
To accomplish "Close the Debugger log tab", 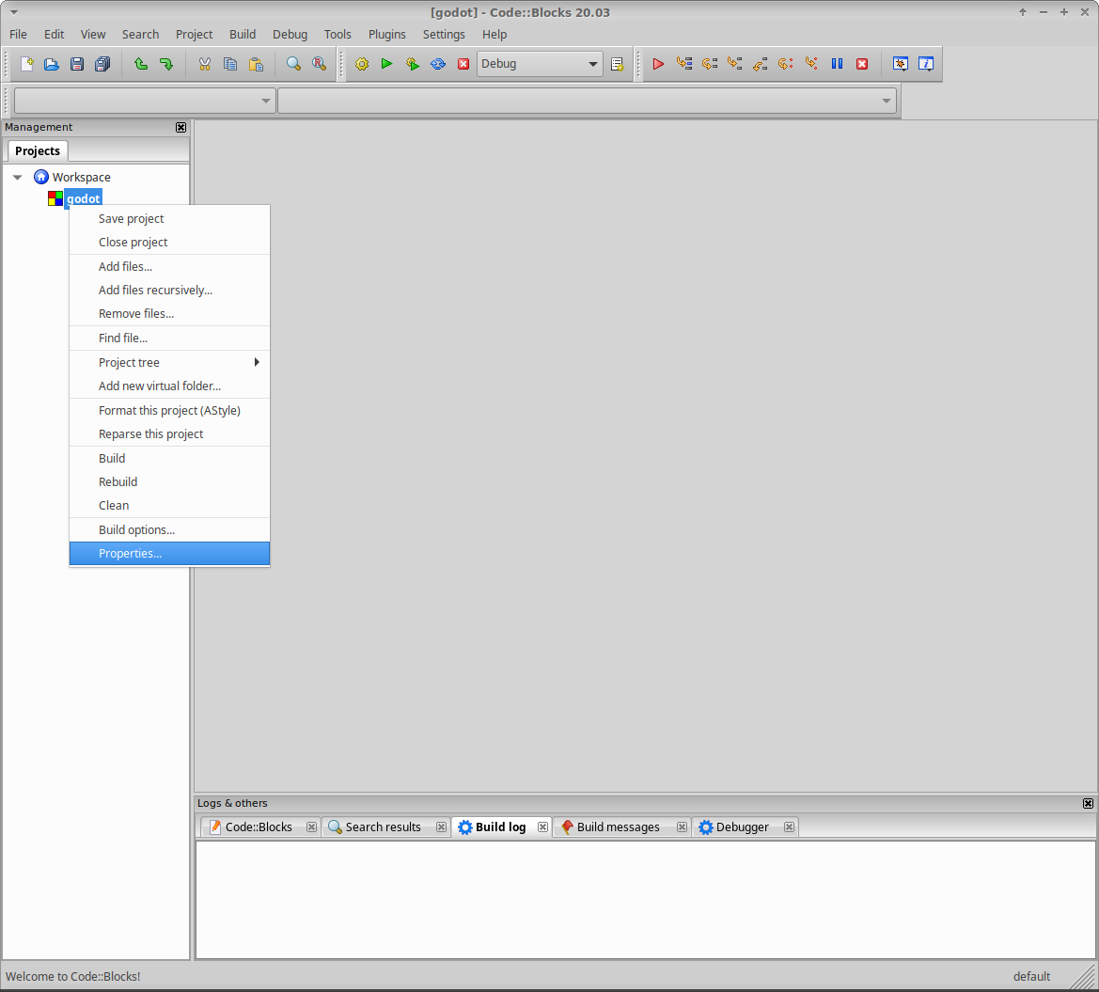I will [789, 827].
